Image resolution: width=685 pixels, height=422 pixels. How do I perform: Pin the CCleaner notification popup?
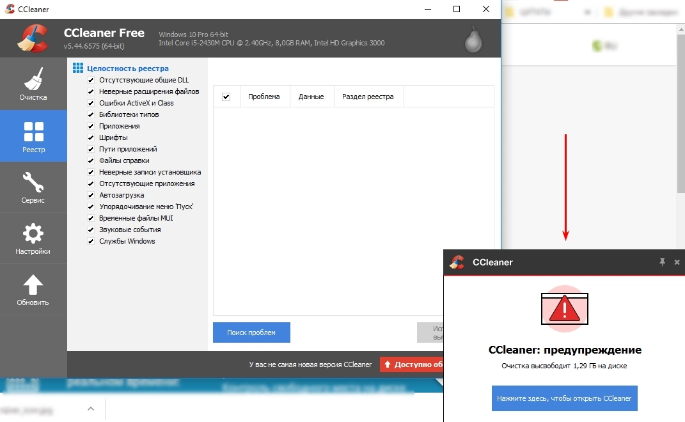pos(663,262)
